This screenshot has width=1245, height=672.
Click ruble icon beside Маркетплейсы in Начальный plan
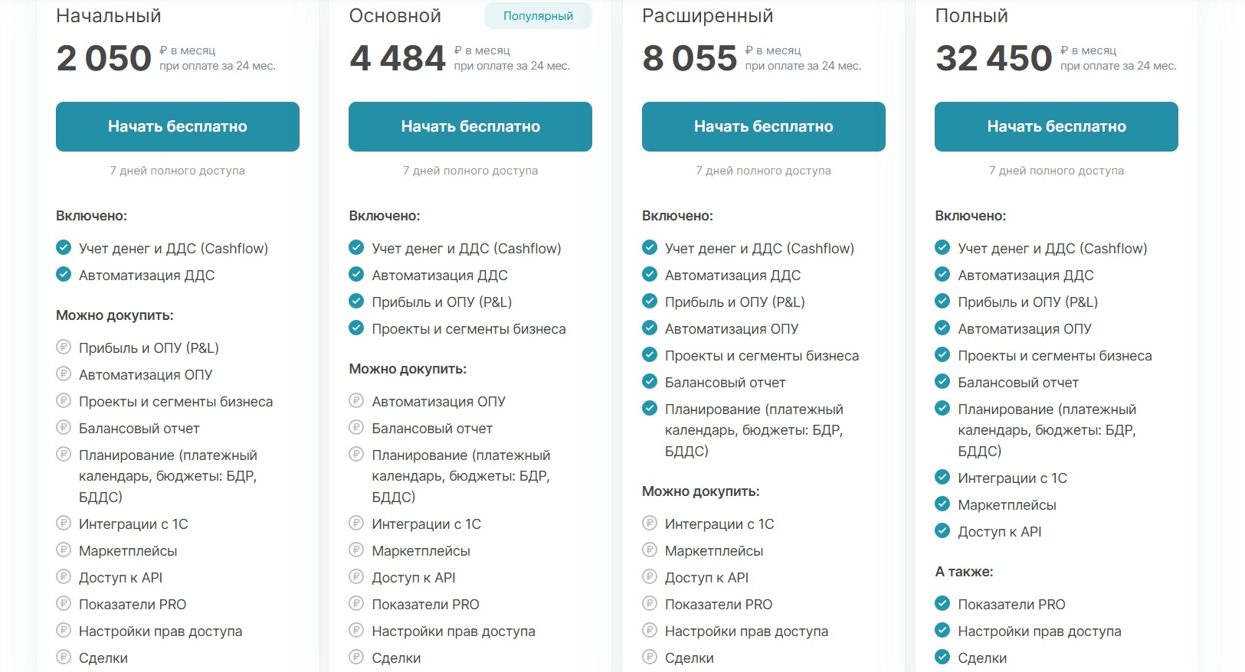click(64, 550)
